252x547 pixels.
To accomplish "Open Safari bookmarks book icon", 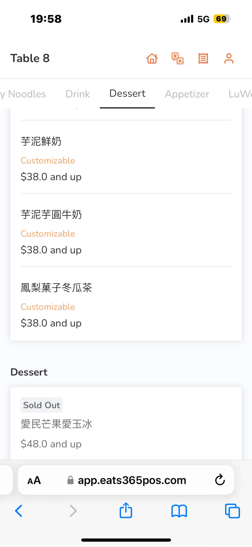I will 179,511.
